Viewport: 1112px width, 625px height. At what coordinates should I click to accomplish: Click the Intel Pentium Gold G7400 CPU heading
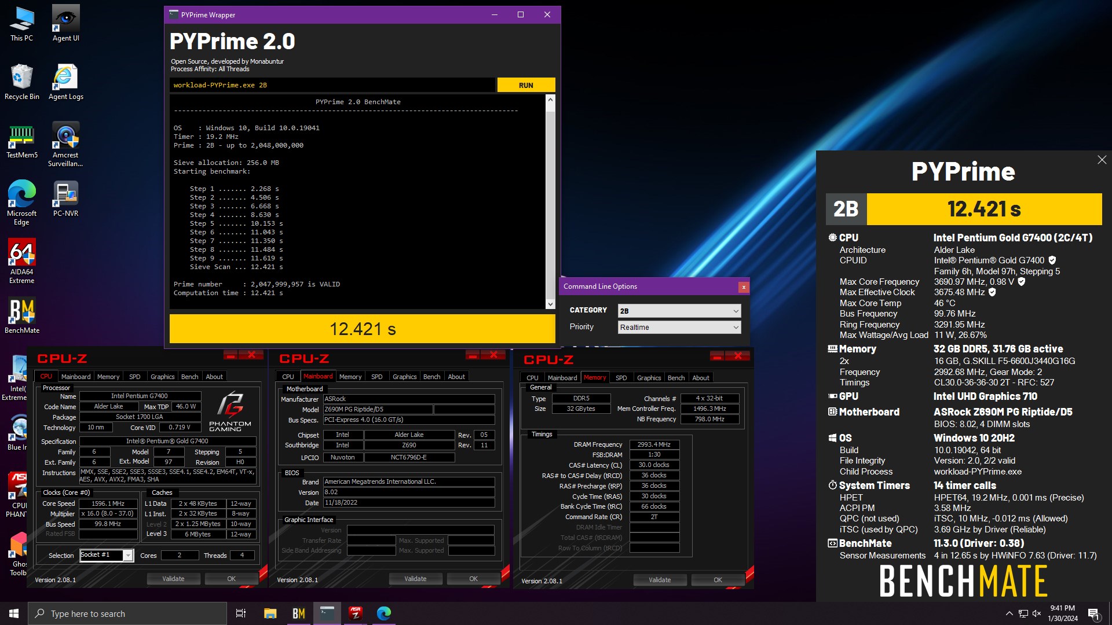[1013, 238]
